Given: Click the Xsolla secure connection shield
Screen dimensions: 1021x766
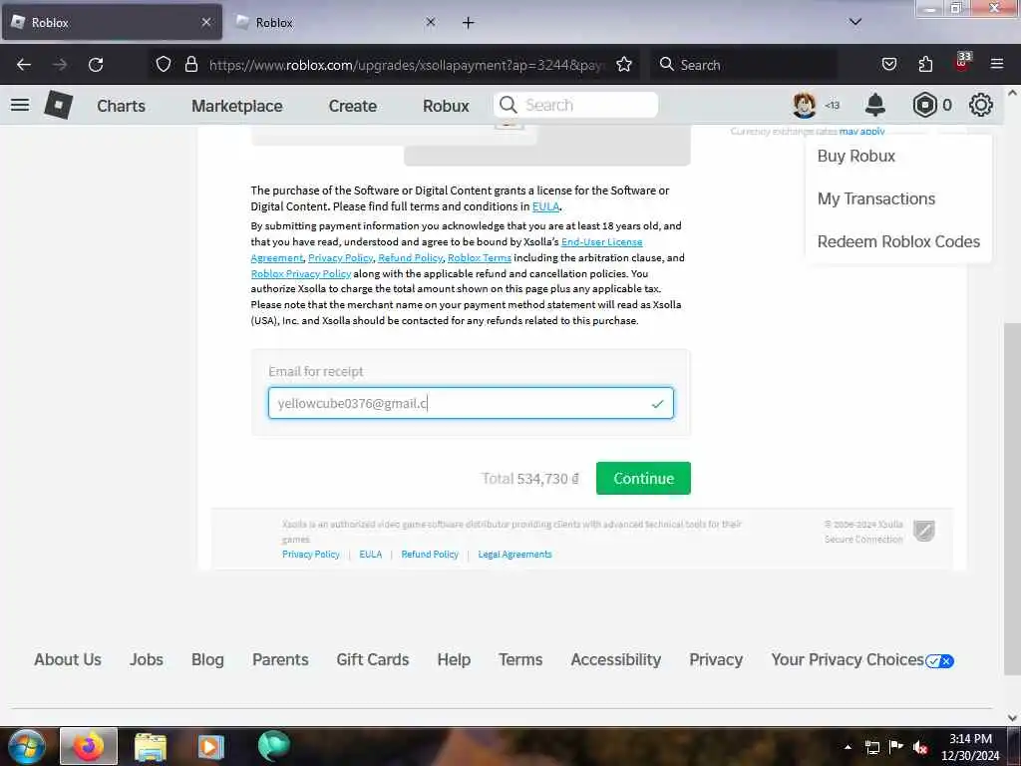Looking at the screenshot, I should pyautogui.click(x=923, y=531).
